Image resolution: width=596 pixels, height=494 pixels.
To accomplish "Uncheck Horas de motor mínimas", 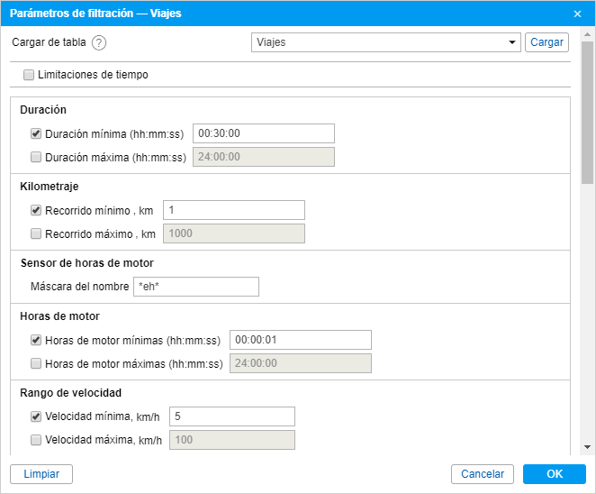I will coord(36,340).
